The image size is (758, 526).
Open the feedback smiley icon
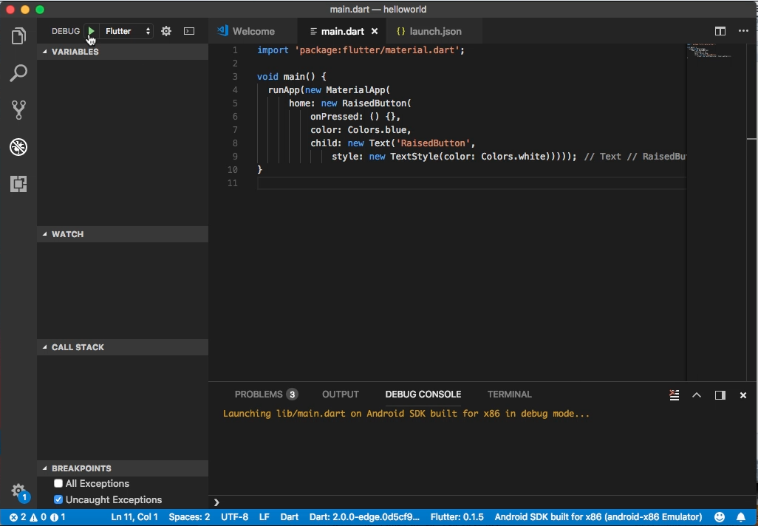point(720,517)
